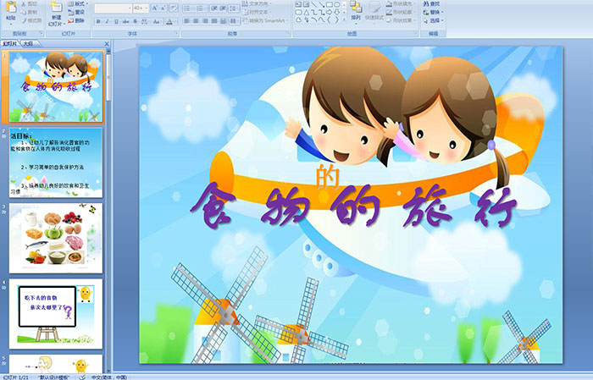593x380 pixels.
Task: Switch to the Slides (幻灯片) pane tab
Action: tap(10, 44)
